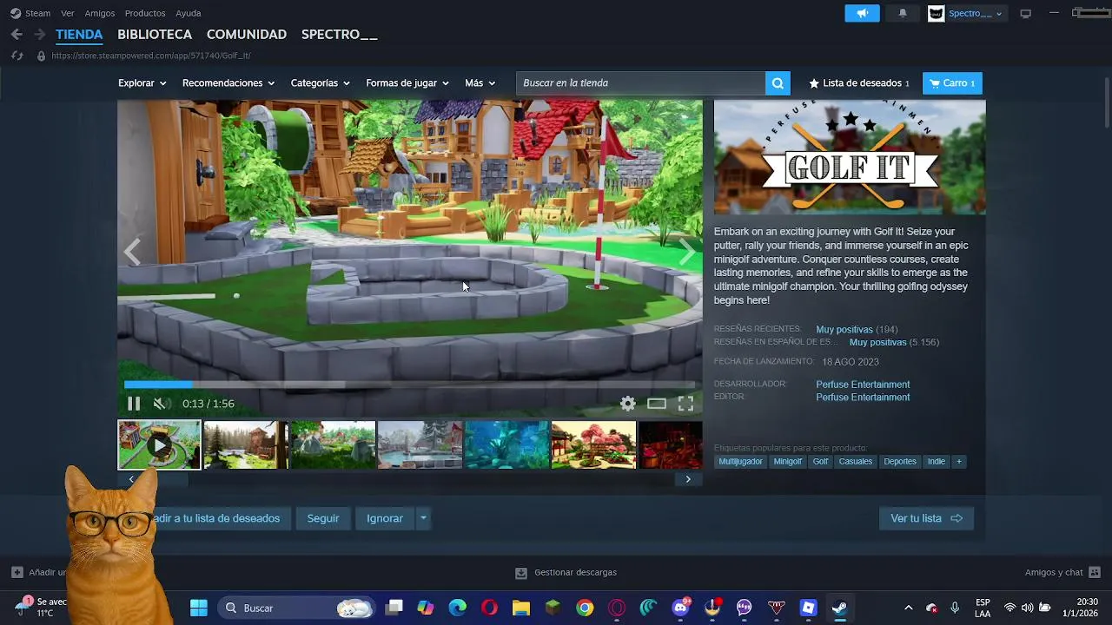Screen dimensions: 1112x625
Task: Show more tags with plus button
Action: 959,462
